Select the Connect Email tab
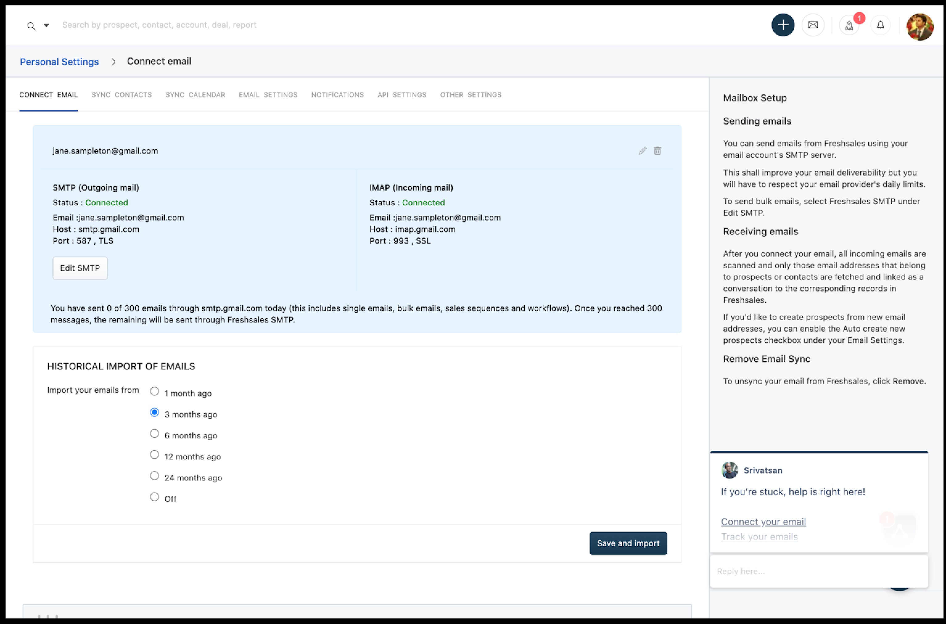Image resolution: width=946 pixels, height=624 pixels. tap(48, 95)
